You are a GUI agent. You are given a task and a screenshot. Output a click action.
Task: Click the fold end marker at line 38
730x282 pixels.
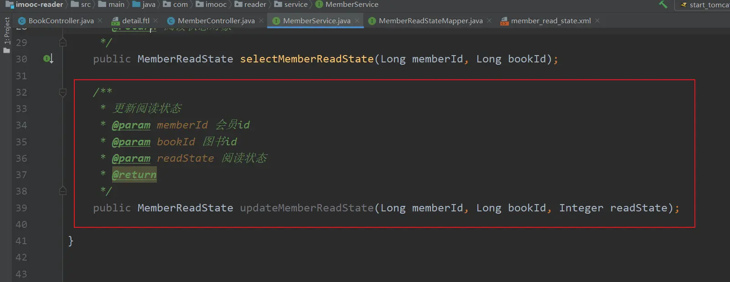(63, 191)
